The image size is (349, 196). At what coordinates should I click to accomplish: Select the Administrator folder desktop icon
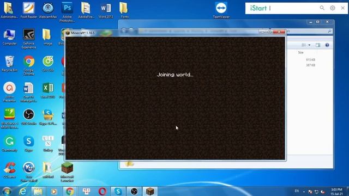9,10
